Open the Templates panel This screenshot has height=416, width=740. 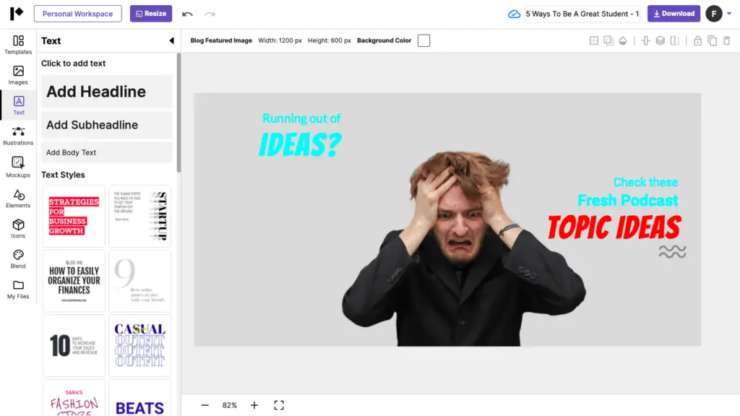click(x=18, y=44)
